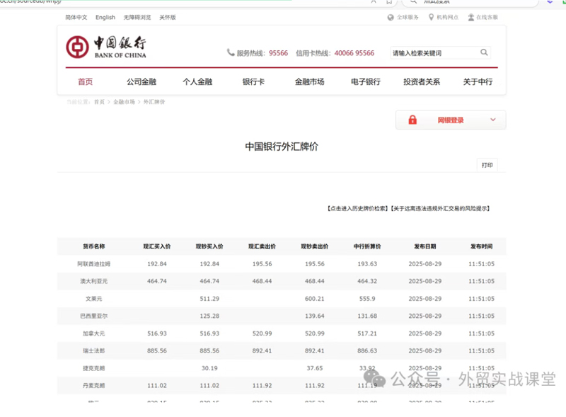Image resolution: width=566 pixels, height=417 pixels.
Task: Open the 个人金融 navigation menu
Action: tap(197, 82)
